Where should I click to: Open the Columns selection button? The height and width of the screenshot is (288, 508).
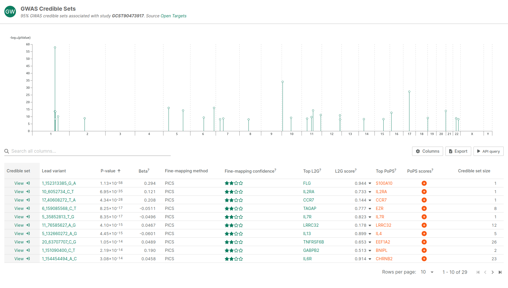click(427, 151)
